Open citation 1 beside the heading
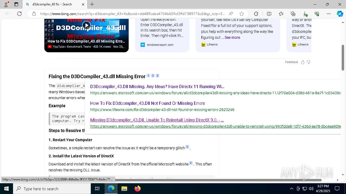Screen dimensions: 346x194 click(x=148, y=76)
